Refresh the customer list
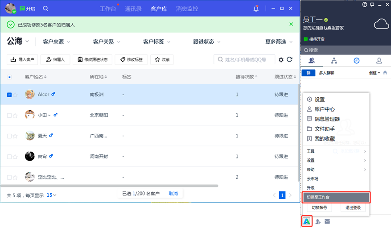 (x=289, y=59)
